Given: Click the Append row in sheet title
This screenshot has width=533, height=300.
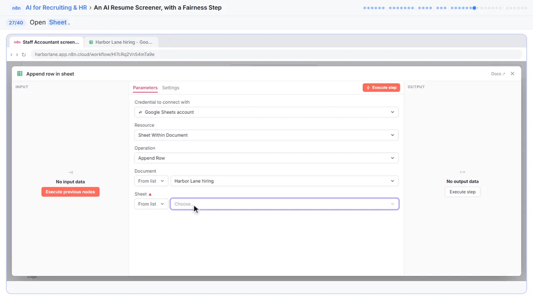Looking at the screenshot, I should click(x=50, y=74).
